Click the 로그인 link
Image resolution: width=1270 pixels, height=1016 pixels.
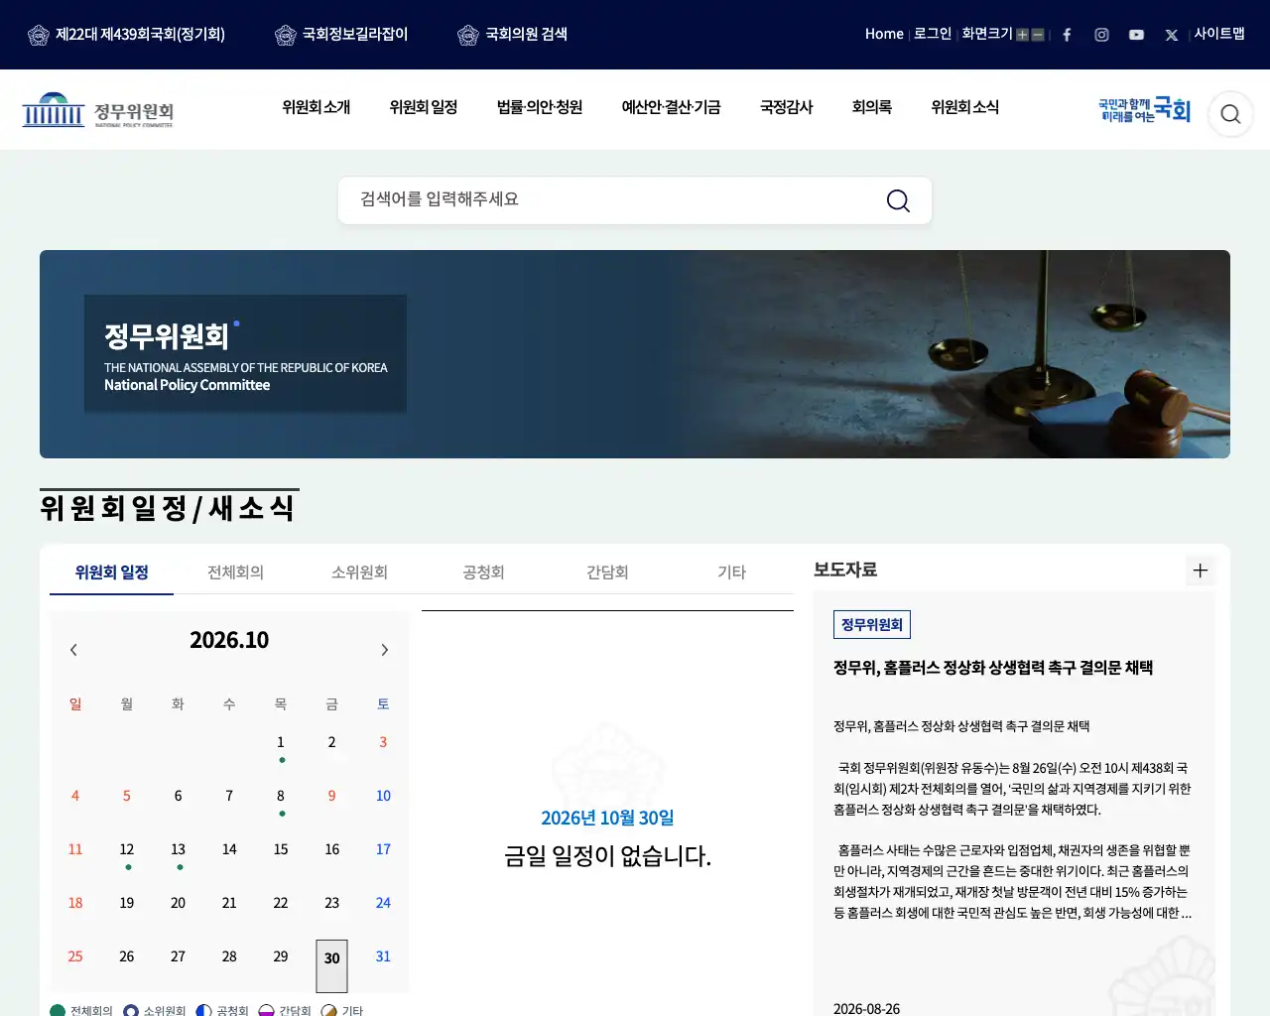pyautogui.click(x=933, y=34)
